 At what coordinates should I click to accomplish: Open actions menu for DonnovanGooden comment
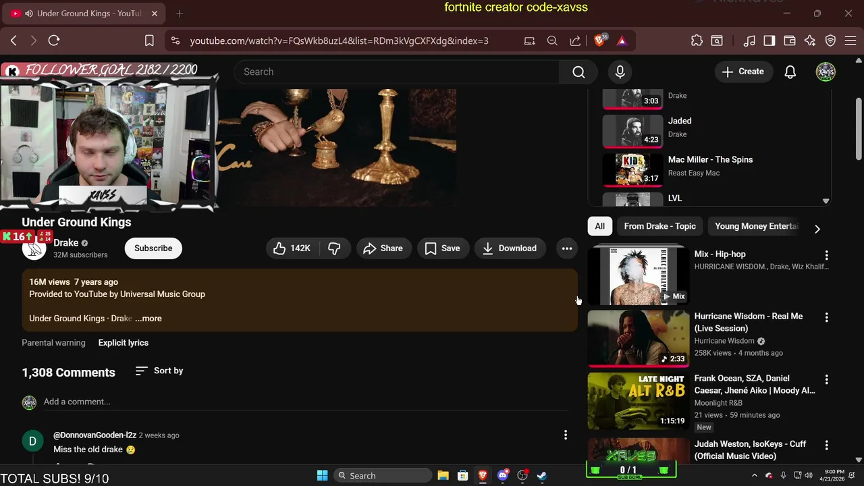pos(566,435)
